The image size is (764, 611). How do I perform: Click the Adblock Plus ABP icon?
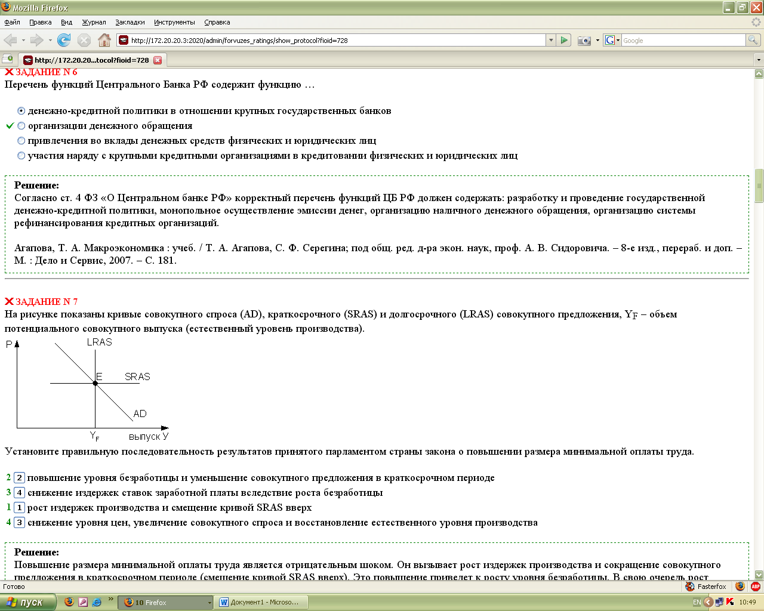(756, 587)
